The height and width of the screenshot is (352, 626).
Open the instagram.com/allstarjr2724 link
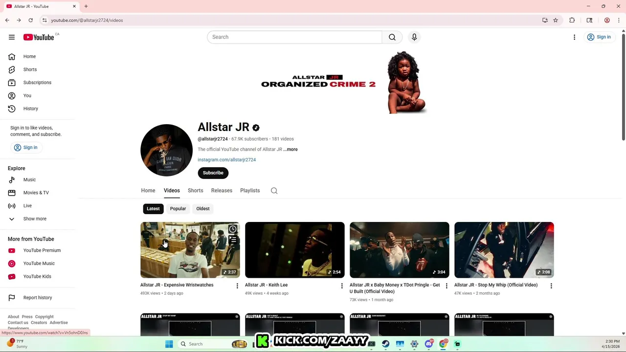point(226,160)
